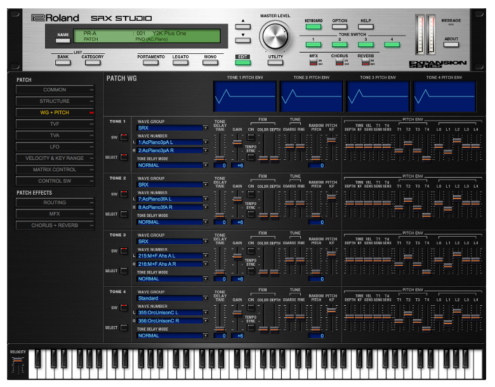Enable Tone 3 FXM ON button

pyautogui.click(x=251, y=251)
